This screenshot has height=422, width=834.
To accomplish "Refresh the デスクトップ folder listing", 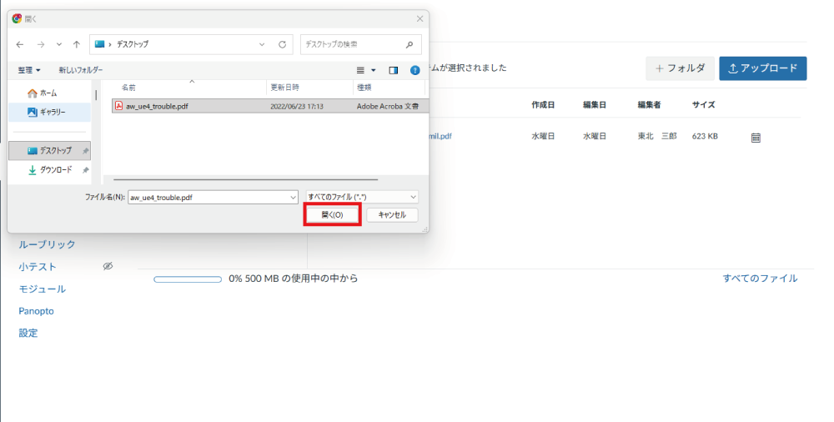I will tap(283, 45).
